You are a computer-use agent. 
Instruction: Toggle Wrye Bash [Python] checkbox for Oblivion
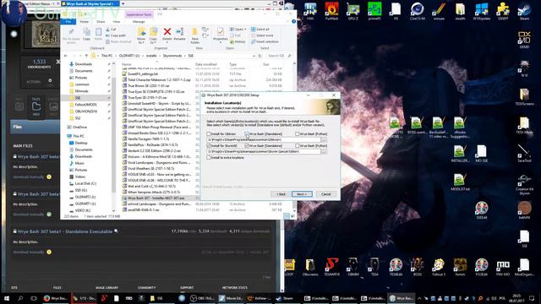[x=297, y=133]
